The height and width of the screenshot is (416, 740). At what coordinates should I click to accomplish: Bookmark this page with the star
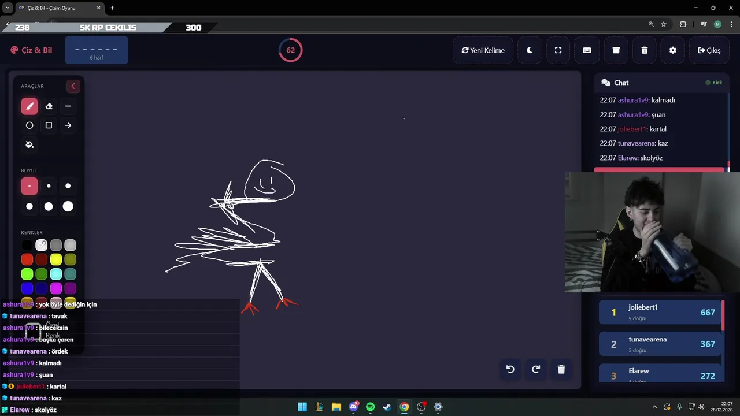pyautogui.click(x=664, y=24)
